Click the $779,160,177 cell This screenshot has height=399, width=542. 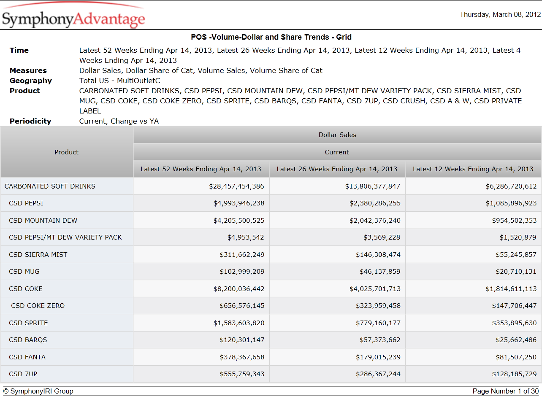(x=337, y=323)
